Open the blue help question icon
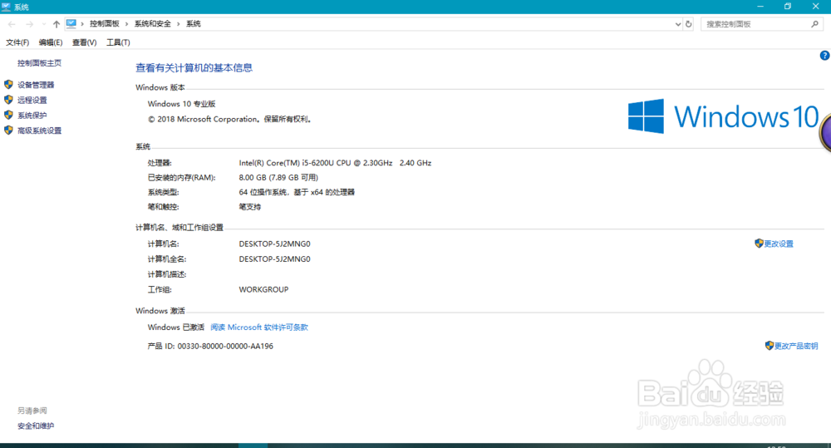 coord(824,56)
